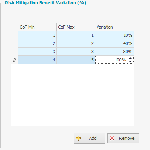Select CoF Min cell with value 4
Image resolution: width=150 pixels, height=150 pixels.
37,60
